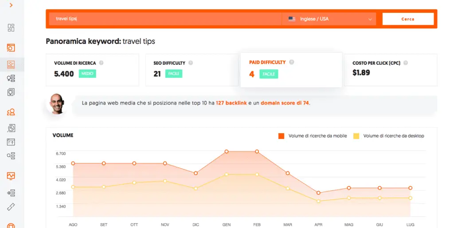The width and height of the screenshot is (454, 228).
Task: Open the competitors people icon in sidebar
Action: 11,112
